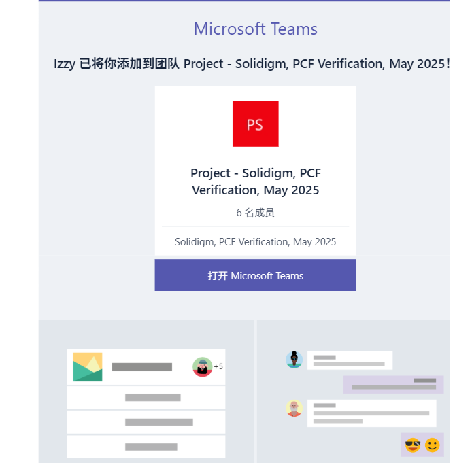
Task: Click the red PS team avatar
Action: tap(255, 124)
